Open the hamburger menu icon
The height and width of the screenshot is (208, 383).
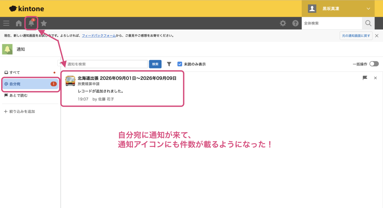tap(6, 23)
